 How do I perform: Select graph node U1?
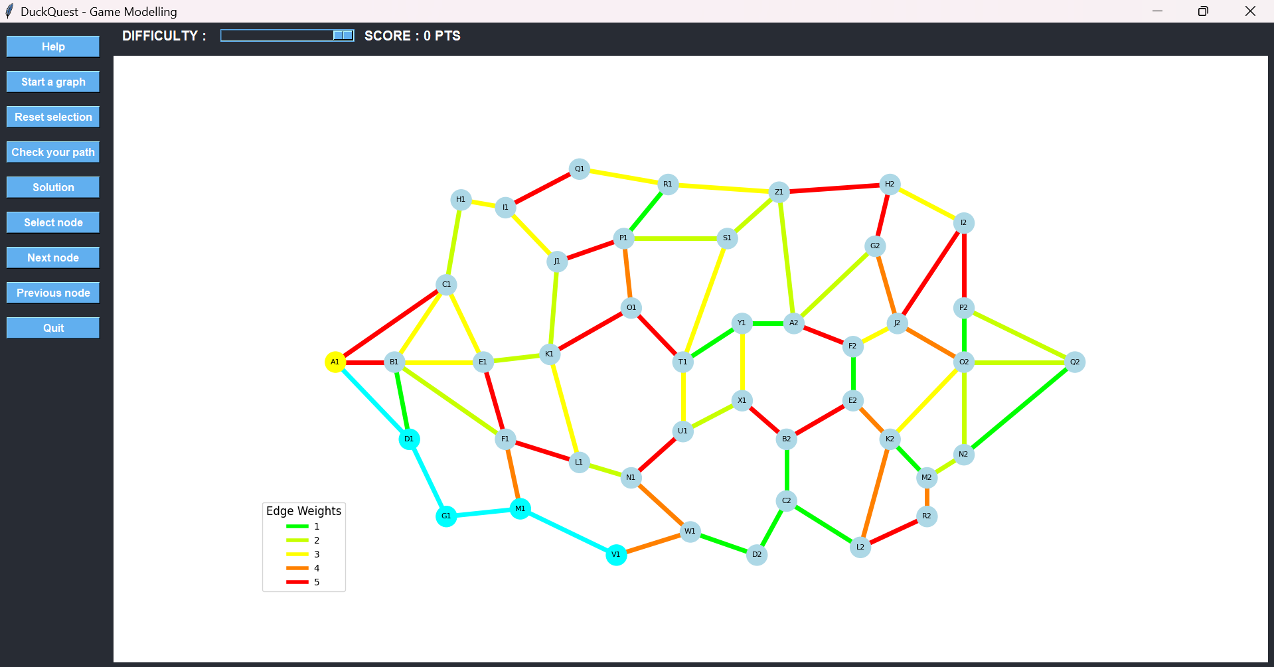(682, 431)
